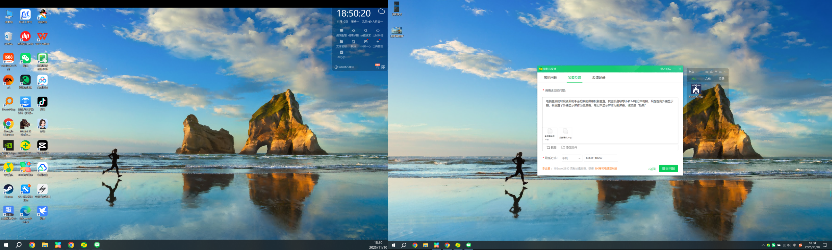Click the 进入论坛 link in title bar
The width and height of the screenshot is (832, 250).
coord(665,69)
